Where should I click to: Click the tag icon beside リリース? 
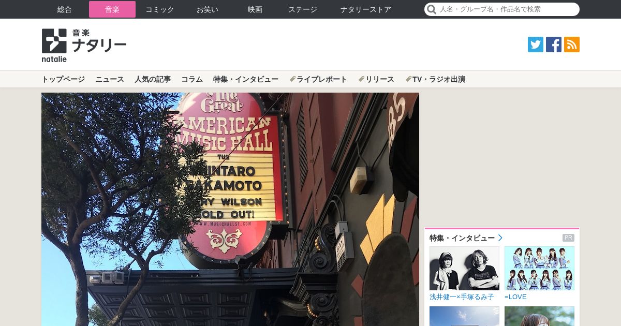[361, 79]
